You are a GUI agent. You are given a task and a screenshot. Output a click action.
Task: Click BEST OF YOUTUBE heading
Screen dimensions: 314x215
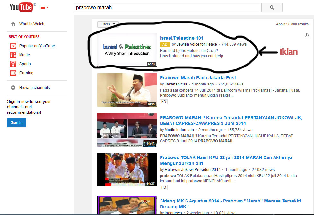[x=24, y=37]
